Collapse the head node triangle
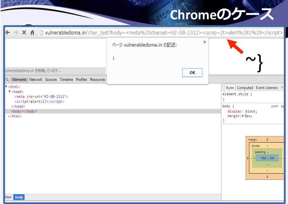This screenshot has width=288, height=204. 10,92
